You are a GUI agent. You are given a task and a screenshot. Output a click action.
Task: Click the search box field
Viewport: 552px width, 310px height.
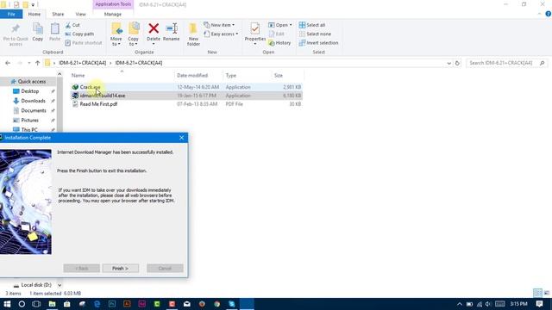[x=507, y=63]
